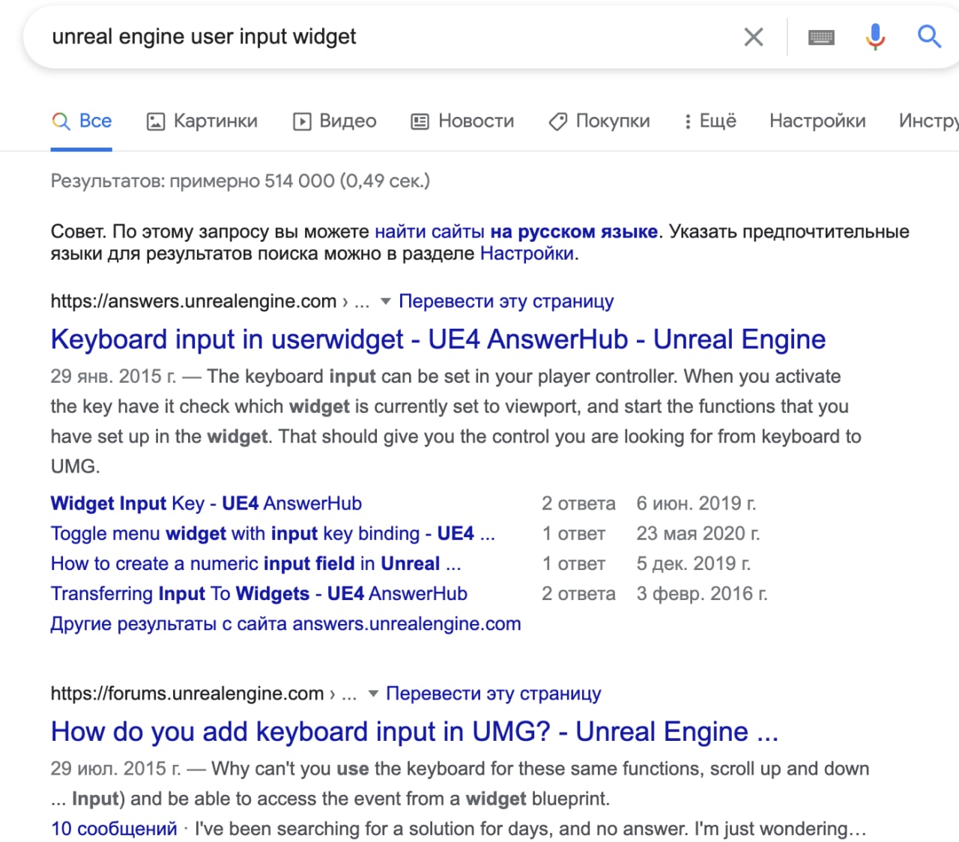This screenshot has height=842, width=959.
Task: Click the '10 сообщений' link
Action: [114, 829]
